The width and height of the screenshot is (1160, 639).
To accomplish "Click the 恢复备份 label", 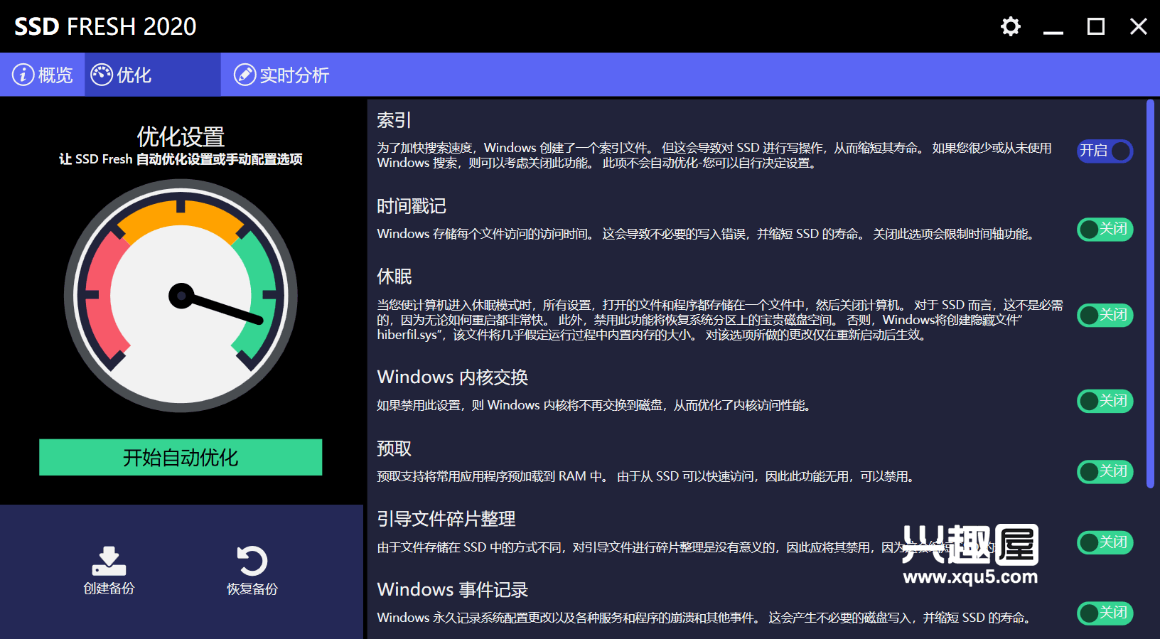I will 252,589.
